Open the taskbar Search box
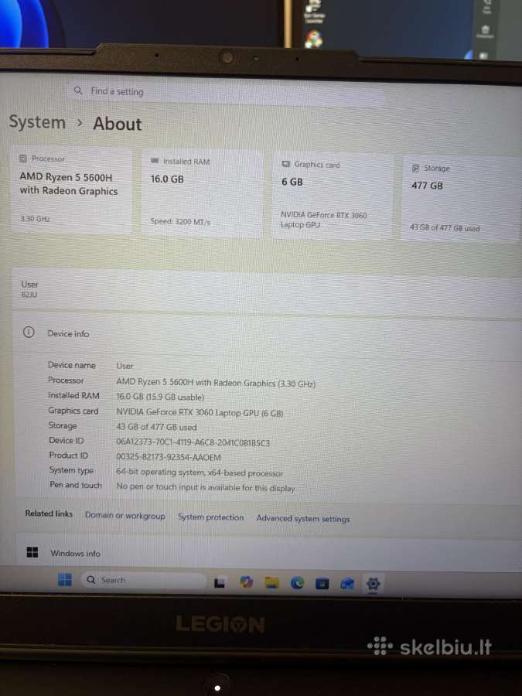The image size is (522, 696). (x=143, y=580)
